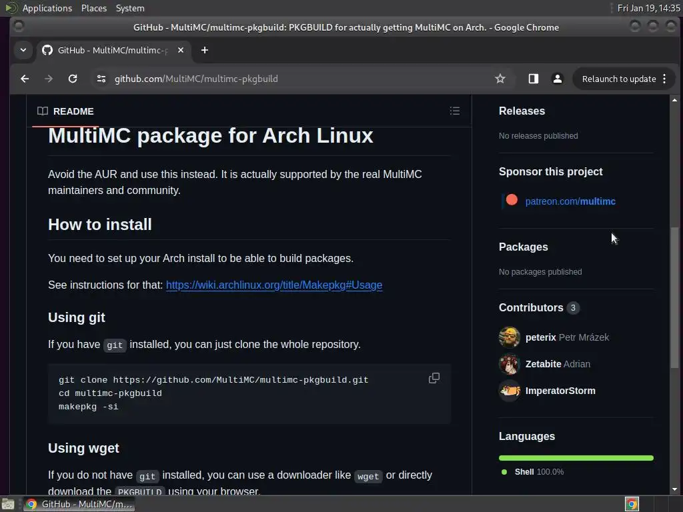Click the Shell language bar
683x512 pixels.
point(576,458)
